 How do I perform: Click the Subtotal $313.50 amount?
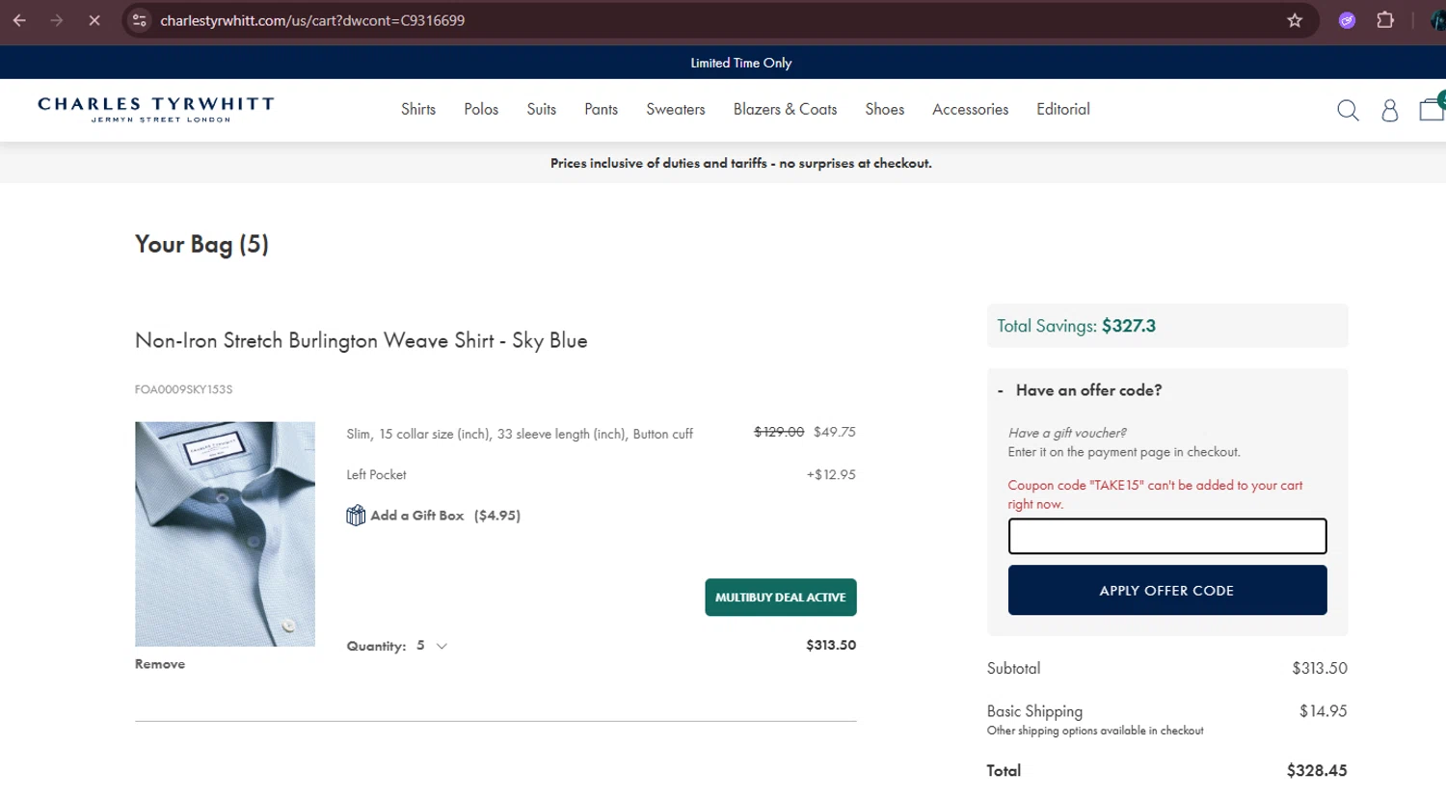pos(1320,668)
